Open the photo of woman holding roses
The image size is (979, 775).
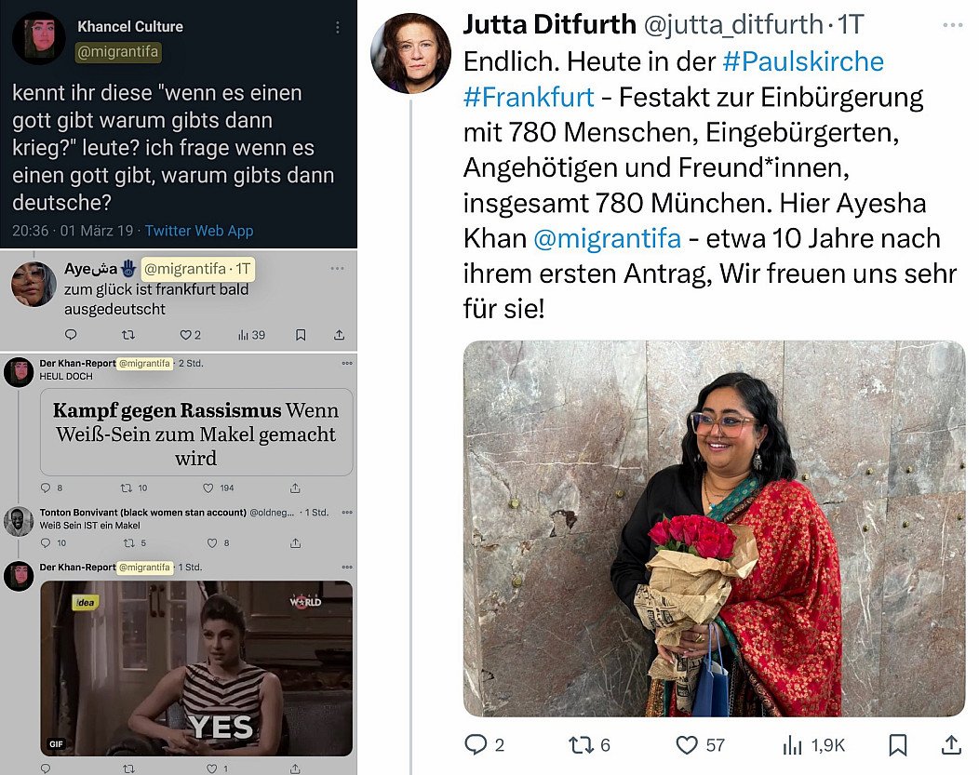pyautogui.click(x=715, y=528)
